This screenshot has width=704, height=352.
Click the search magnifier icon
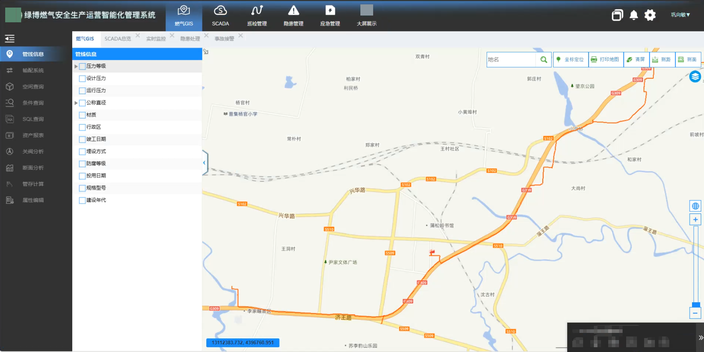[x=544, y=60]
